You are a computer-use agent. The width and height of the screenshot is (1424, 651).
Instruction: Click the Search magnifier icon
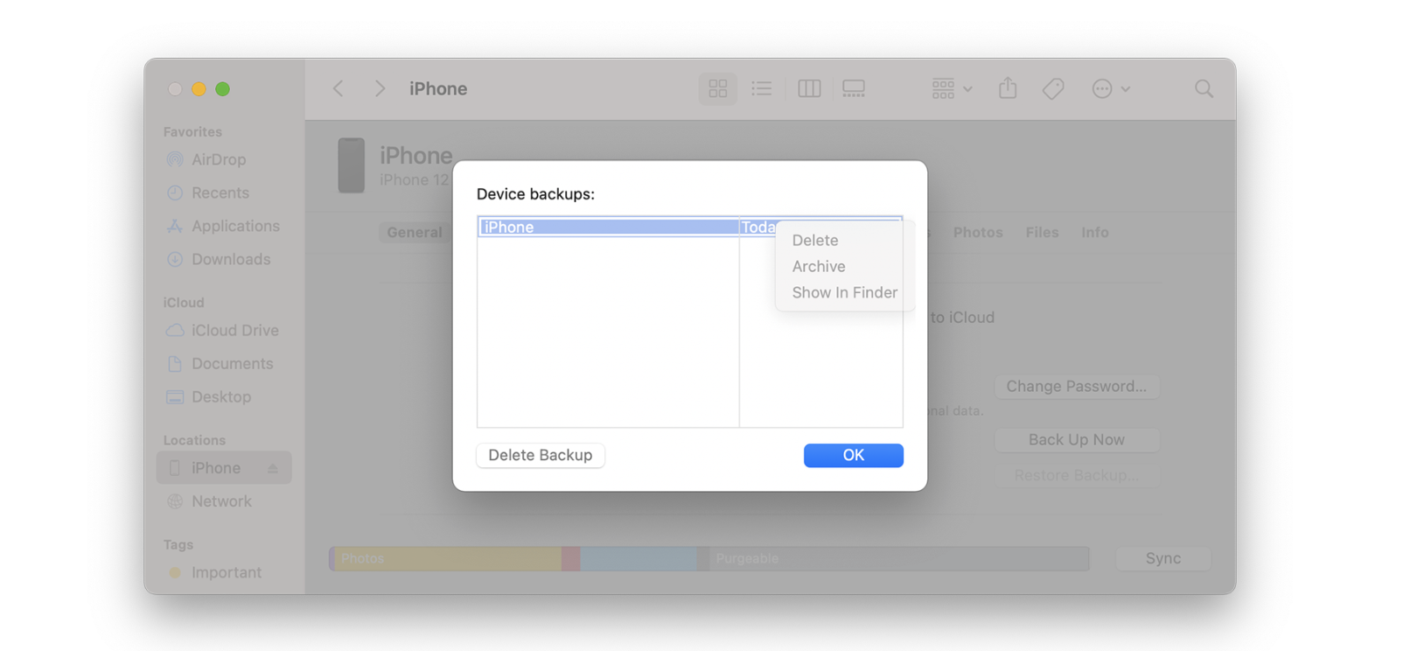click(1204, 88)
